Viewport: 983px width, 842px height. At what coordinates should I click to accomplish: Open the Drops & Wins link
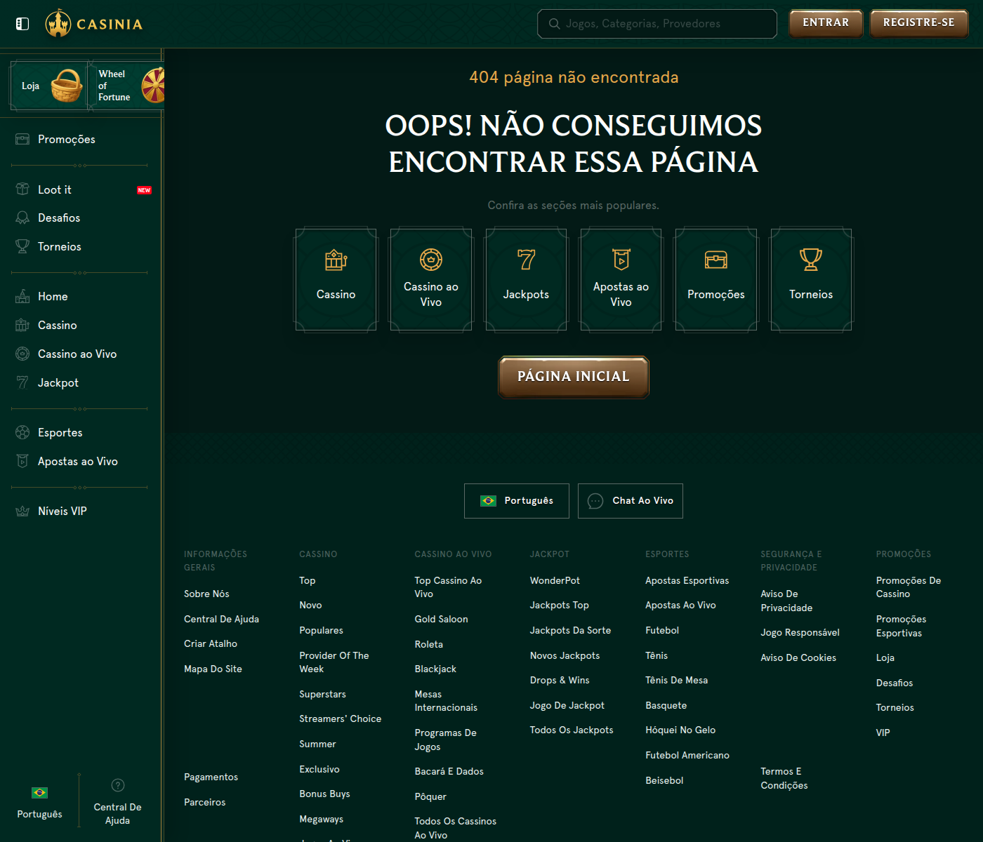click(560, 681)
